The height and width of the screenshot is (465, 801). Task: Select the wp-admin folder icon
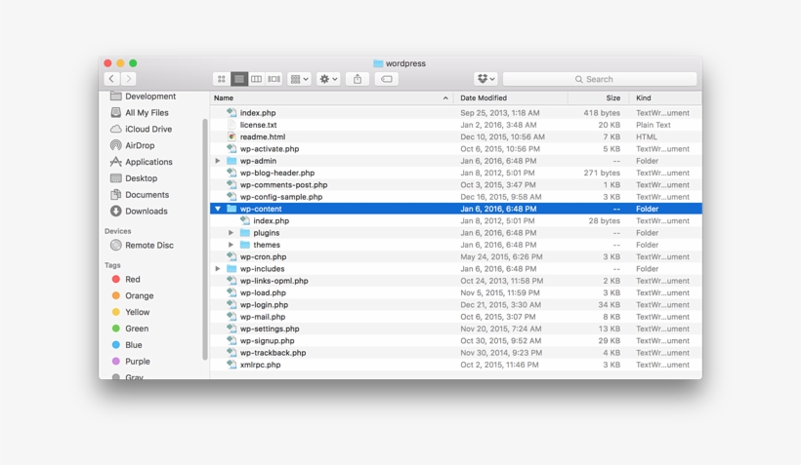pos(232,161)
